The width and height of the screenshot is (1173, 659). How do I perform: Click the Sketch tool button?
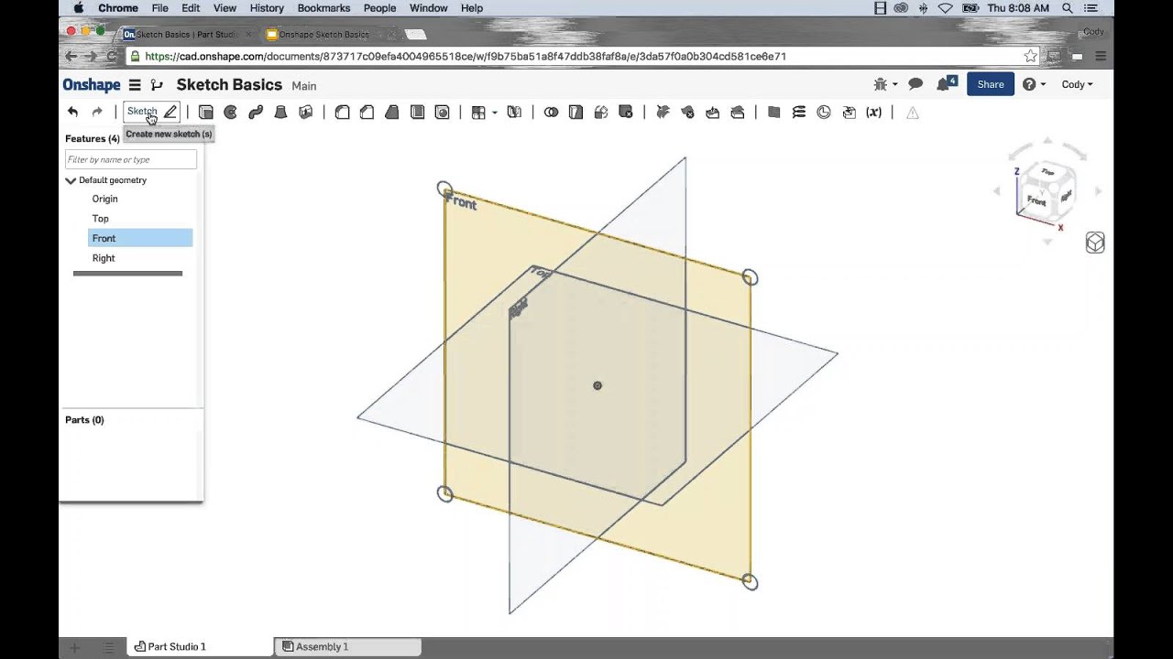click(x=151, y=112)
